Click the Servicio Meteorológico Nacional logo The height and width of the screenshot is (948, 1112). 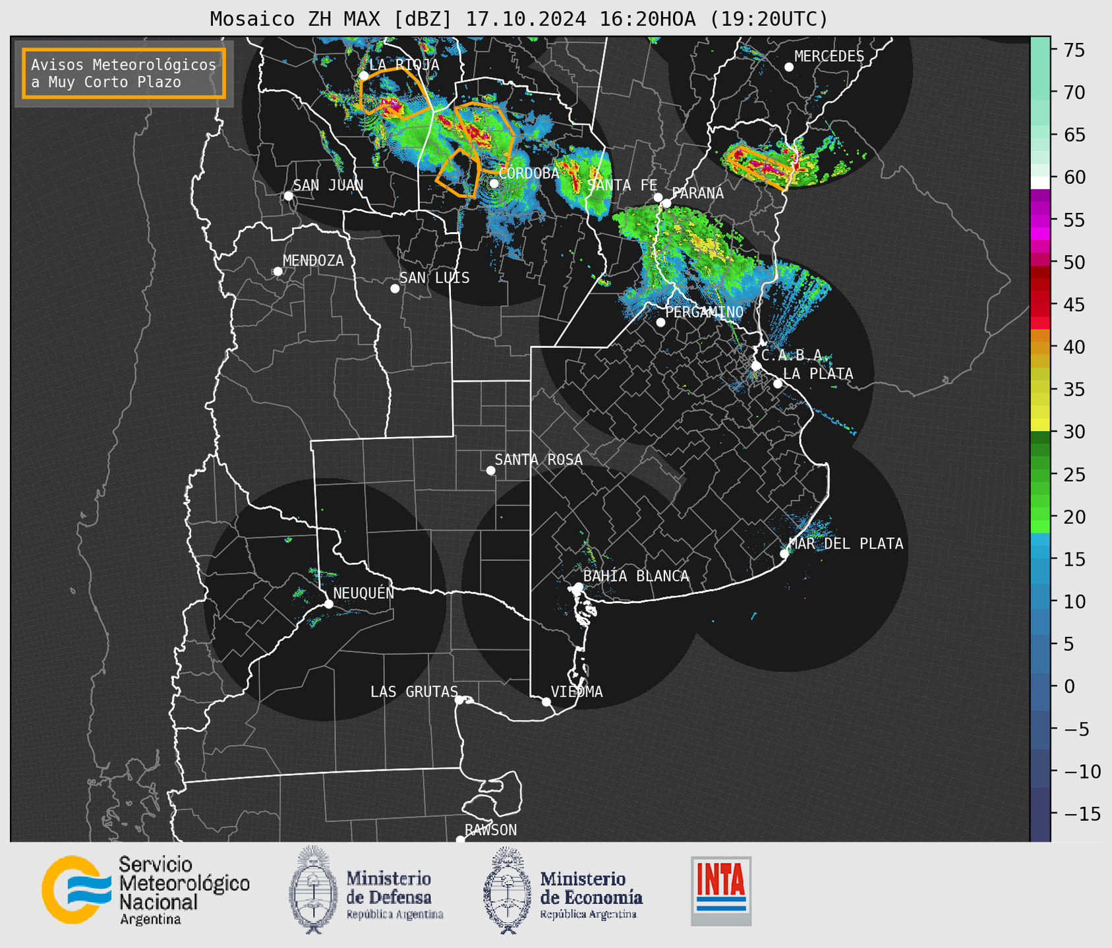click(146, 890)
